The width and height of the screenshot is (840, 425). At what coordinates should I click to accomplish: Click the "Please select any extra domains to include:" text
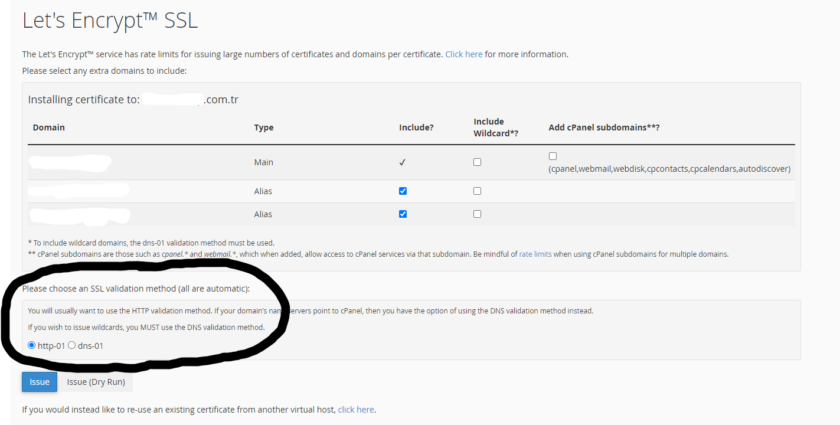point(104,71)
